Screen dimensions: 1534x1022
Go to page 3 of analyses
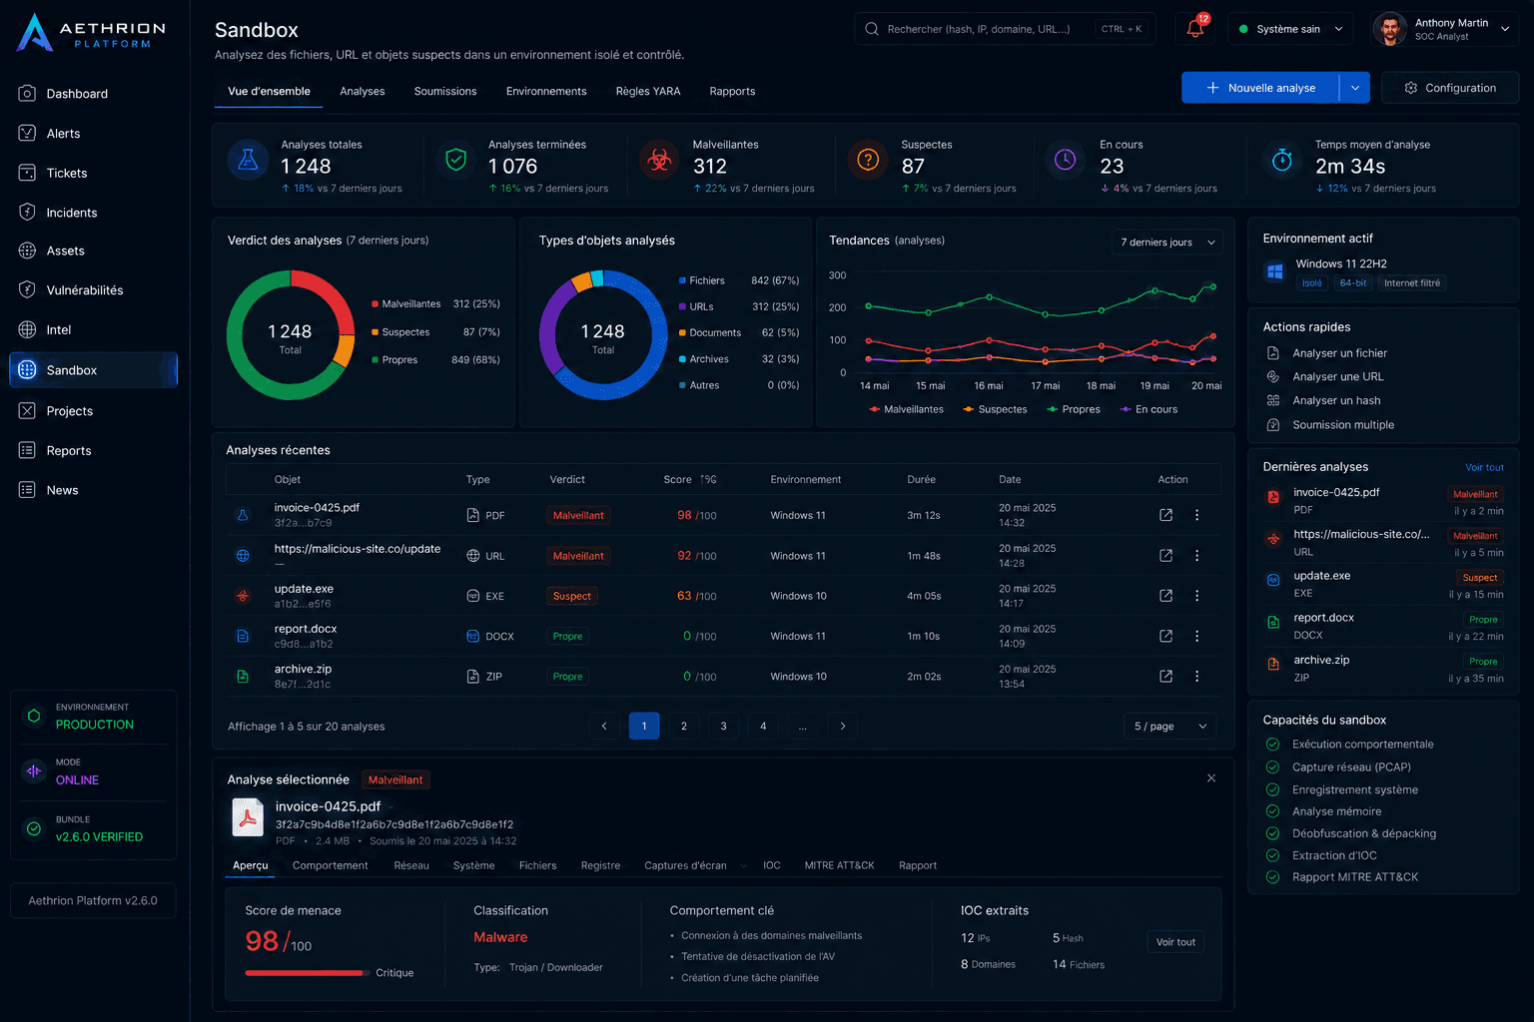click(x=724, y=727)
